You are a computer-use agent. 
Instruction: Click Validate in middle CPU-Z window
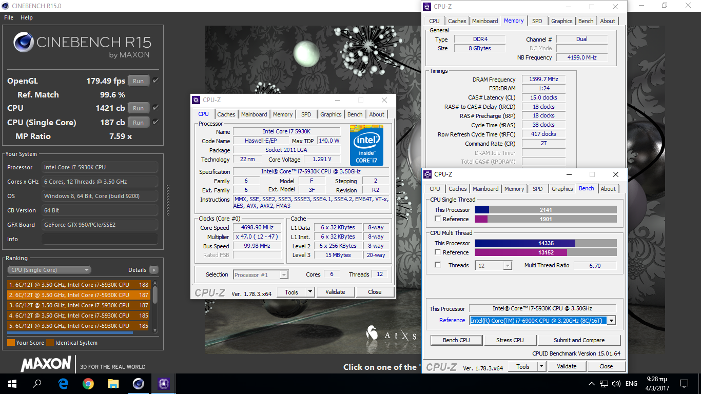point(335,292)
